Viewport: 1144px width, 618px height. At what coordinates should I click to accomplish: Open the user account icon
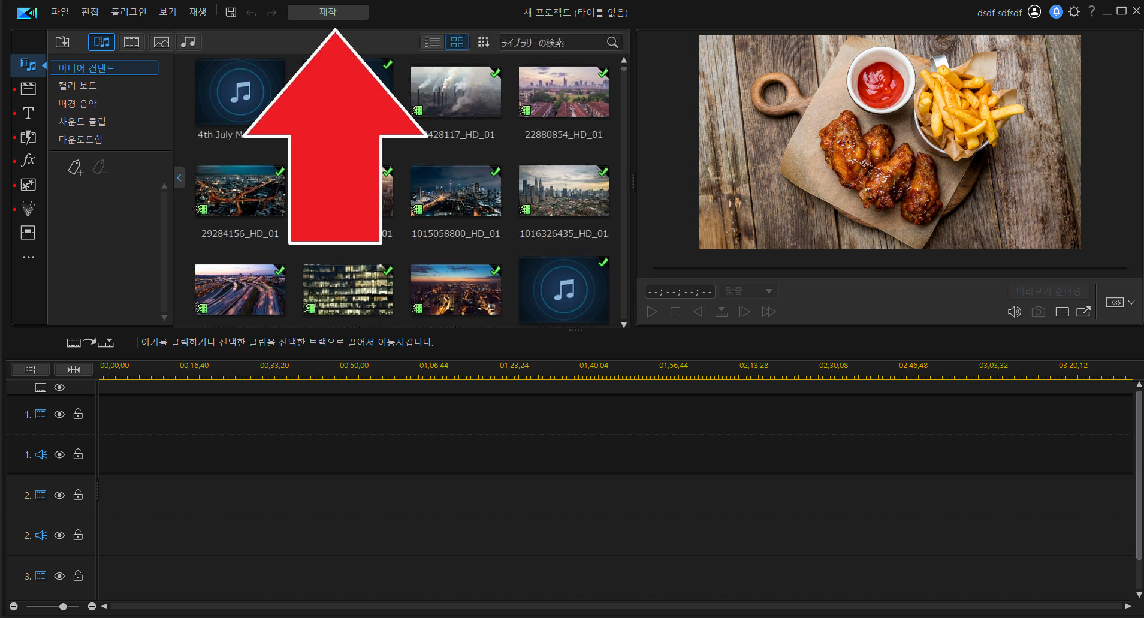(x=1034, y=12)
